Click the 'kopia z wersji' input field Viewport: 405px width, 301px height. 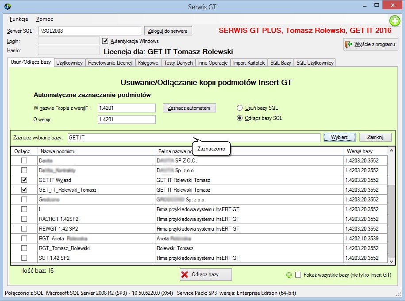click(127, 108)
